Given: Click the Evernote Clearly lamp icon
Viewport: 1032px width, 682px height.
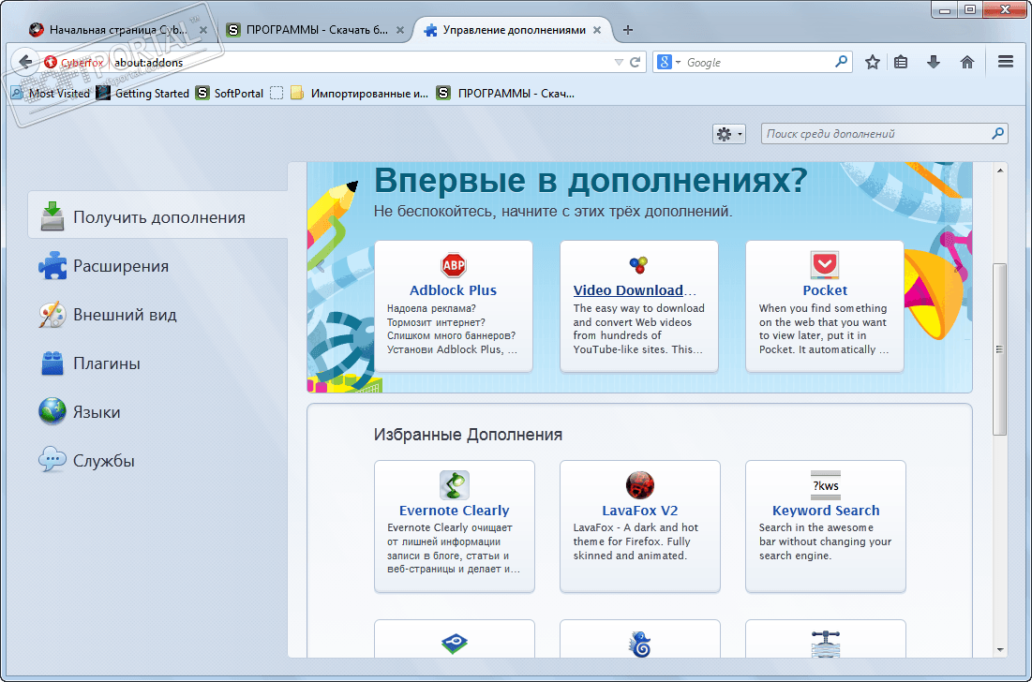Looking at the screenshot, I should point(454,485).
